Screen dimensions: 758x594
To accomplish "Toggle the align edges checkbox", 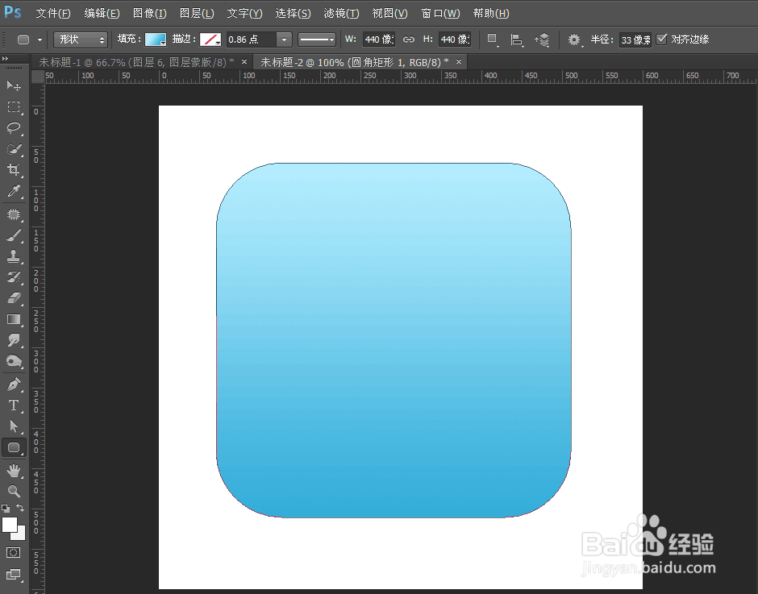I will [x=661, y=39].
